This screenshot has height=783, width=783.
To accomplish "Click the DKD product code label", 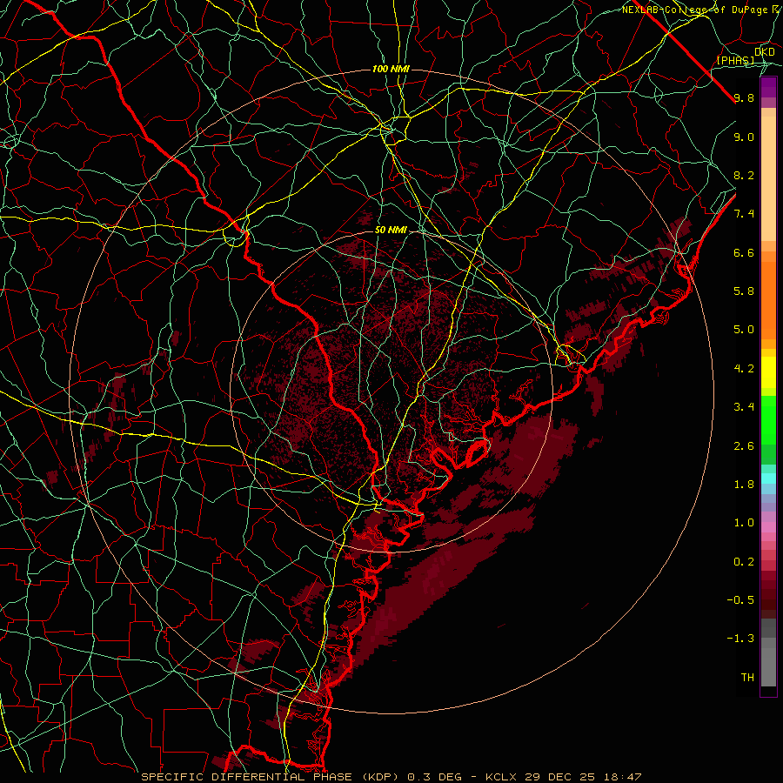I will [x=765, y=51].
